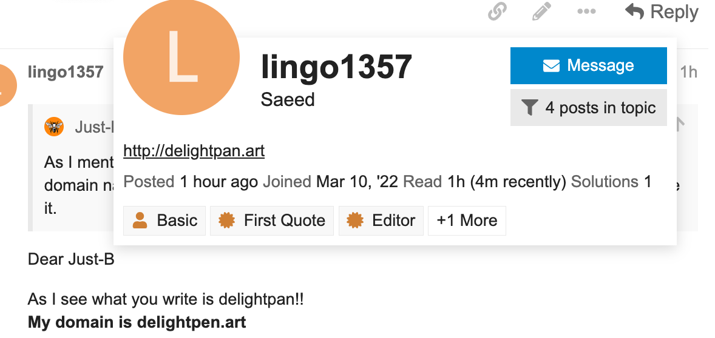Visit http://delightpan.art link

click(194, 151)
